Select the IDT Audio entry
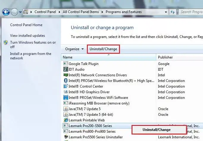Viewport: 203px width, 141px height. 76,69
